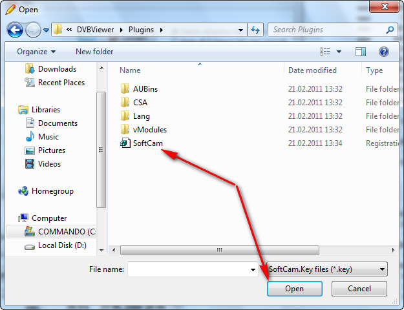The image size is (404, 310).
Task: Open the recent pages dropdown arrow
Action: (x=46, y=30)
